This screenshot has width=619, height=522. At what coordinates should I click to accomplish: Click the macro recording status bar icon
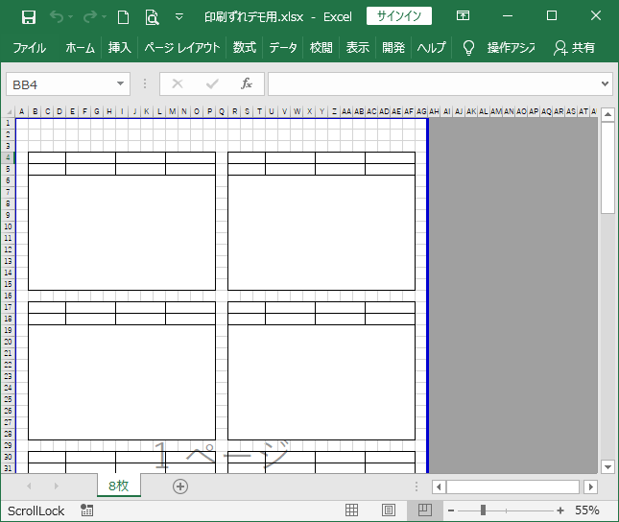(86, 510)
